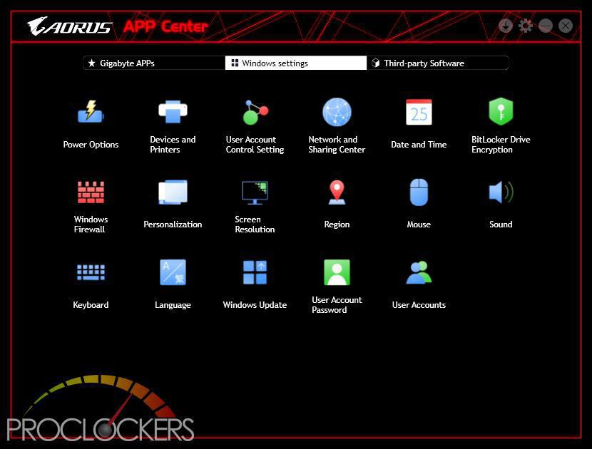Click the "Windows Firewall" label
The width and height of the screenshot is (592, 449).
coord(91,224)
